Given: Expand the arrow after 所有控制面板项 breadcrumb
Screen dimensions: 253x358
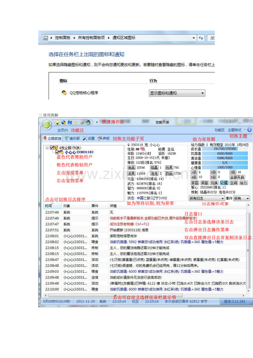Looking at the screenshot, I should pos(109,38).
